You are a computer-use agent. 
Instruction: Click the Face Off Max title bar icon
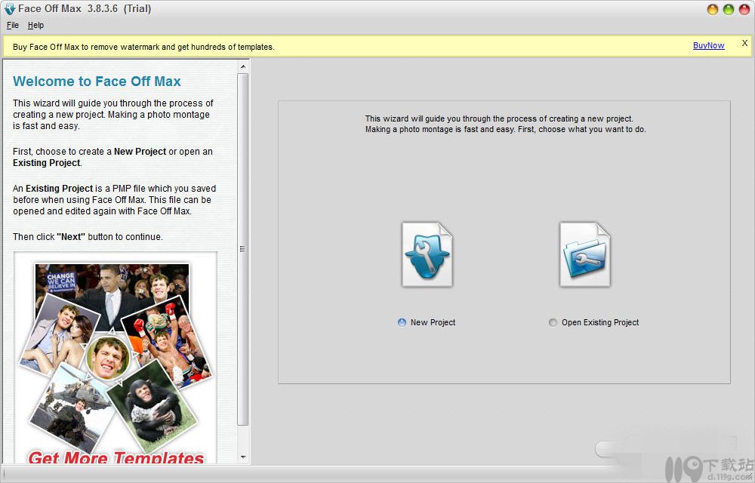tap(9, 9)
